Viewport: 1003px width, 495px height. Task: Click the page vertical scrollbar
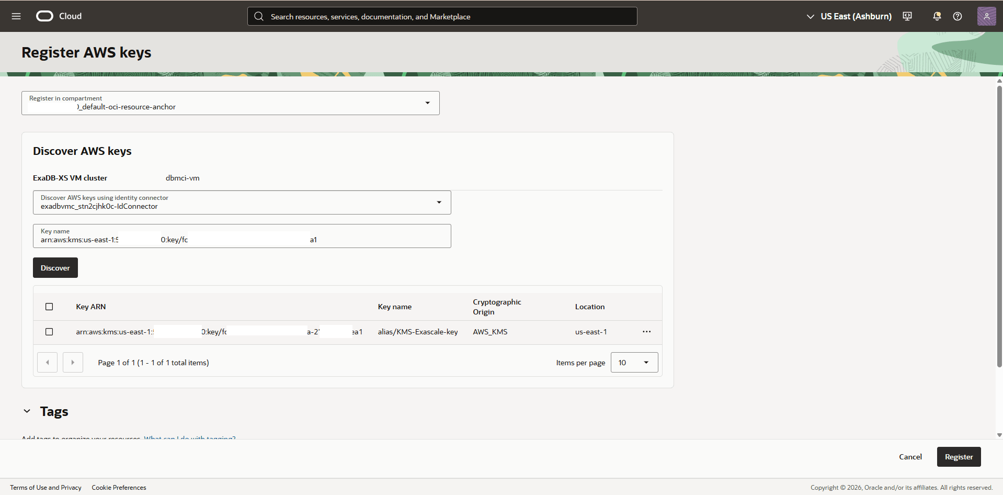pos(999,226)
